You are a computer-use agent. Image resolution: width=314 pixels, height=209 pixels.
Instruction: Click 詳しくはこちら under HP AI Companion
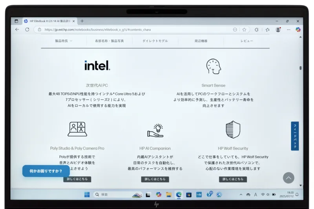155,179
